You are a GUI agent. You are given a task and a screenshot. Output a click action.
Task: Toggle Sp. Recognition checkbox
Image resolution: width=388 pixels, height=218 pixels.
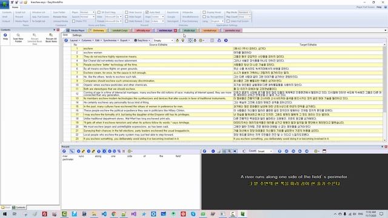tap(204, 17)
